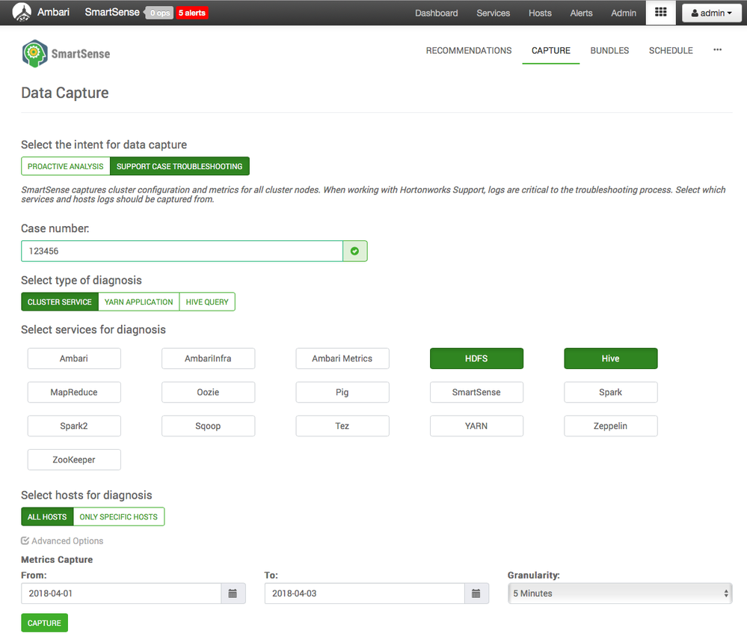This screenshot has width=747, height=637.
Task: Select the Spark2 service
Action: coord(74,426)
